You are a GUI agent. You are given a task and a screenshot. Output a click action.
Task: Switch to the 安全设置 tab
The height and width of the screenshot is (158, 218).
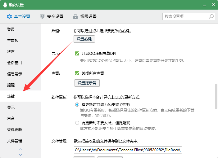(52, 16)
